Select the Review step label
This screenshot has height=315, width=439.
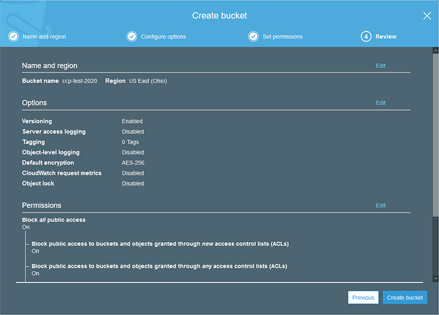[x=386, y=37]
